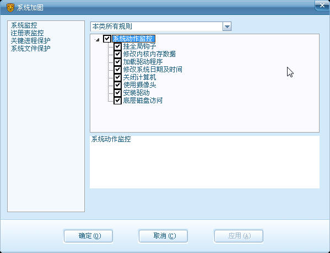
Task: Close the 系统加固 dialog
Action: pos(322,6)
